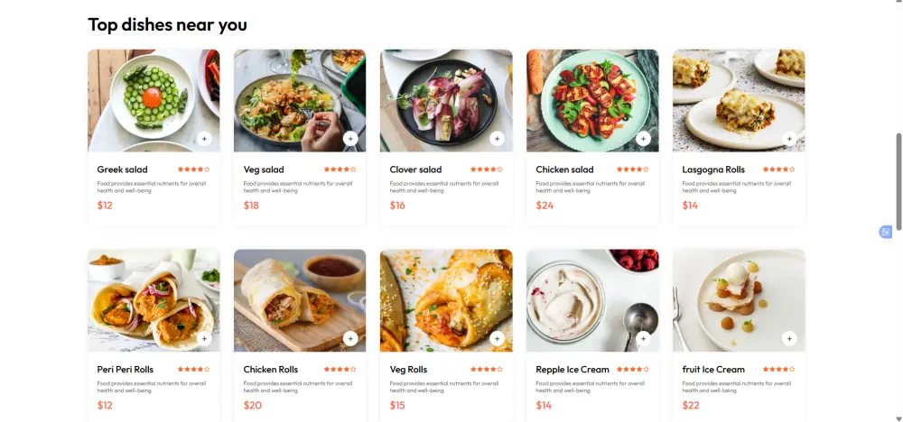Select the Repple Ice Cream title
The width and height of the screenshot is (903, 422).
pyautogui.click(x=573, y=370)
